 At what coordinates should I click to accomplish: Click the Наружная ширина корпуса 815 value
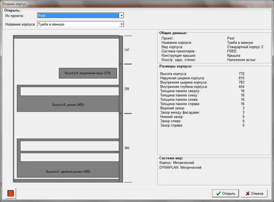point(242,78)
